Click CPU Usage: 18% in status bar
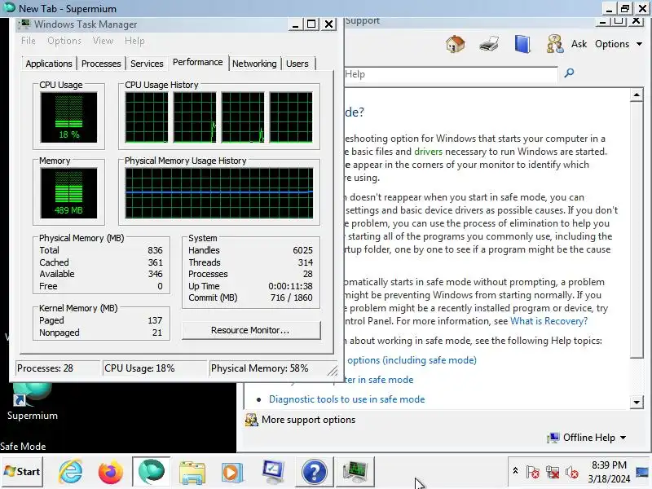The image size is (652, 489). coord(139,368)
